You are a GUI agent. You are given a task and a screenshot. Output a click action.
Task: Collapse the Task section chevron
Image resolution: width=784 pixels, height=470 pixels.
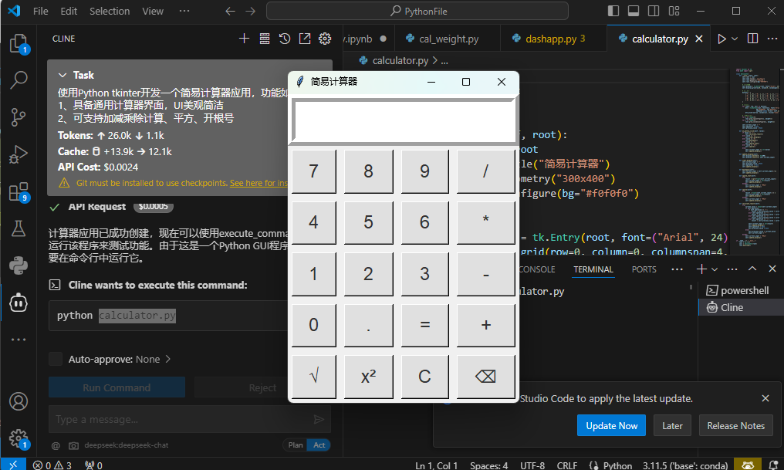click(63, 75)
